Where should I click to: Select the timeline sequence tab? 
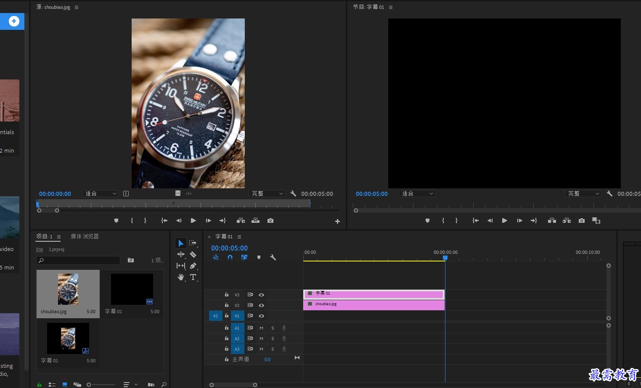coord(224,237)
